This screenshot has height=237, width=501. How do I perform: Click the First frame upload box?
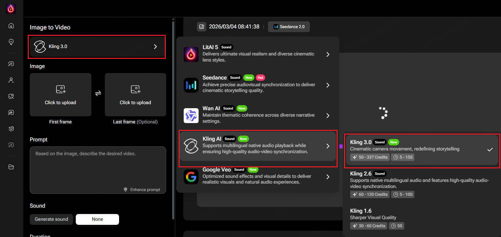click(x=61, y=95)
